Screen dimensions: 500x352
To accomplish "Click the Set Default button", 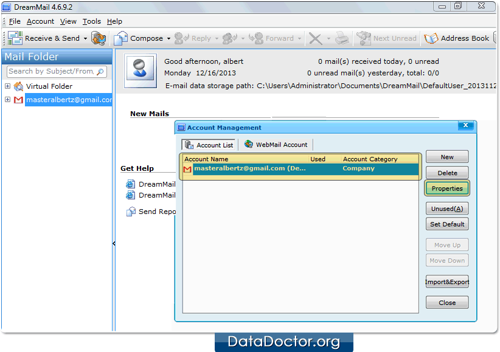I will (447, 224).
